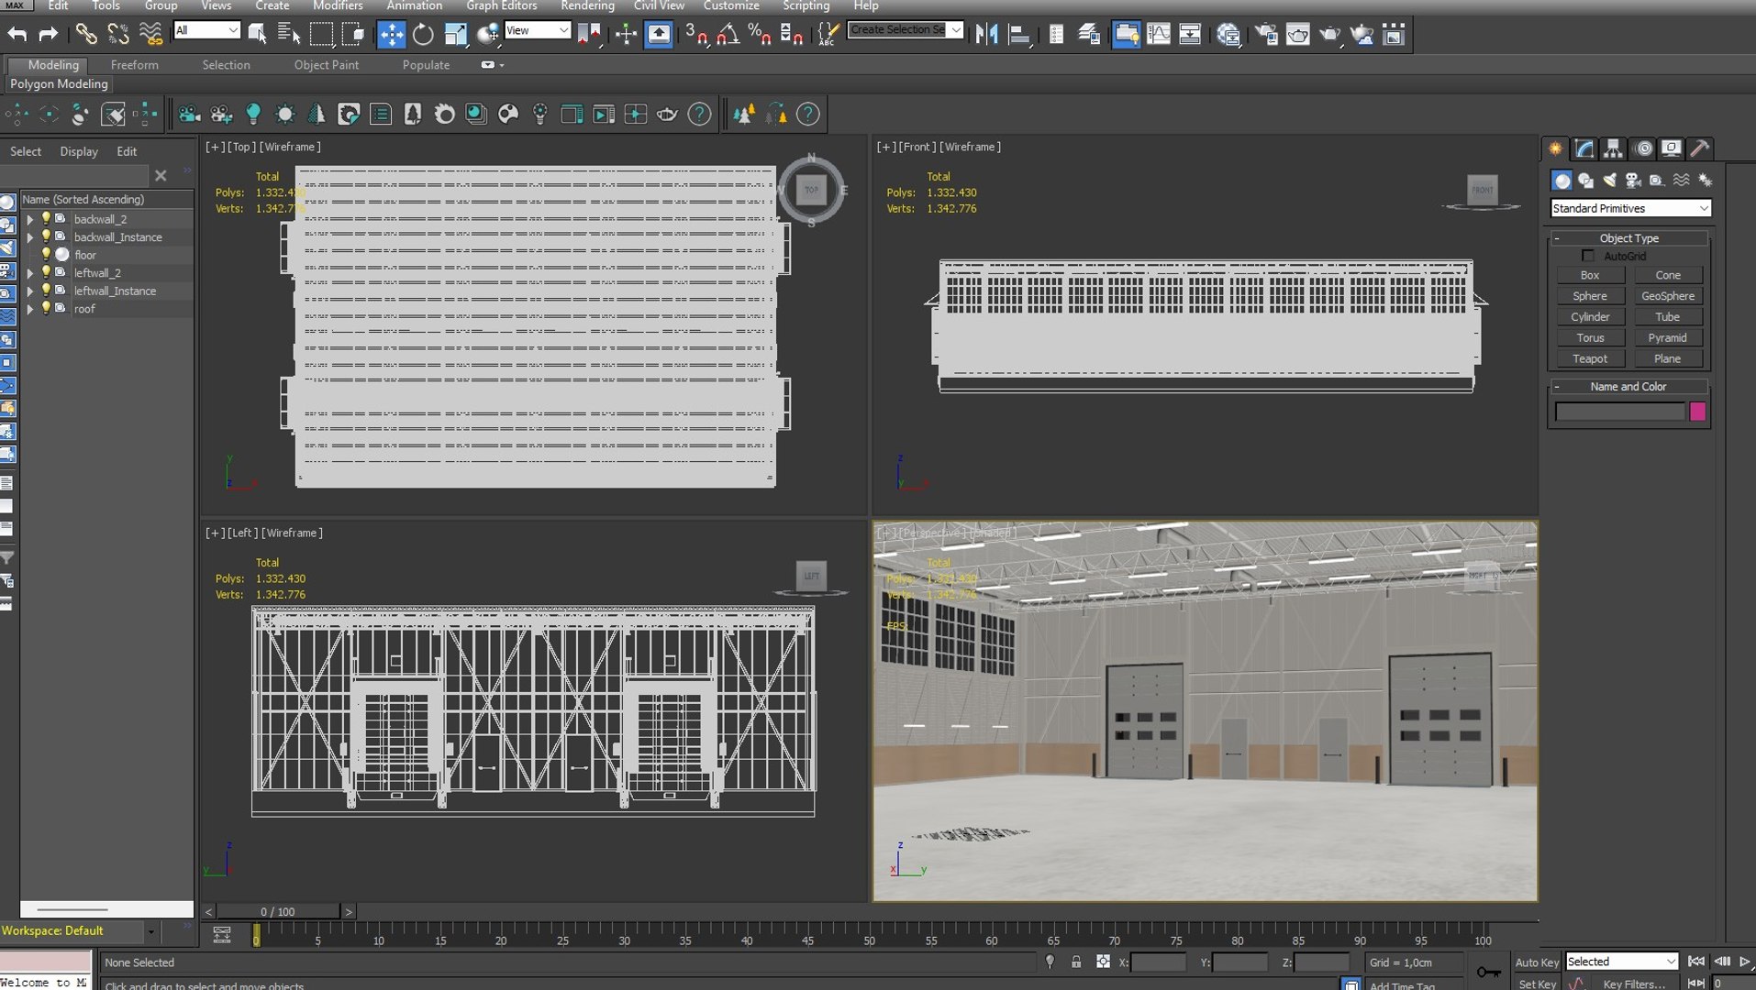
Task: Enable the AutoGrid checkbox
Action: 1587,256
